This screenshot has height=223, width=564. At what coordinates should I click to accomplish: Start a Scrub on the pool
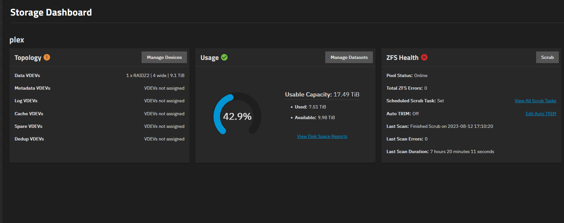point(547,57)
